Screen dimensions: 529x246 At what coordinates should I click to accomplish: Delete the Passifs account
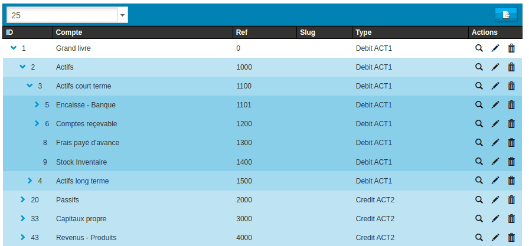pos(511,200)
